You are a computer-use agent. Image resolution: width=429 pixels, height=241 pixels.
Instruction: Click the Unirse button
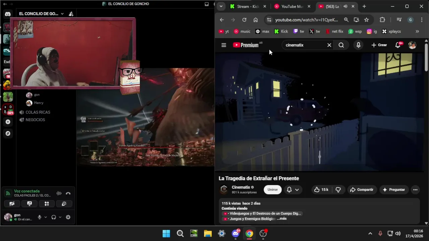(272, 189)
